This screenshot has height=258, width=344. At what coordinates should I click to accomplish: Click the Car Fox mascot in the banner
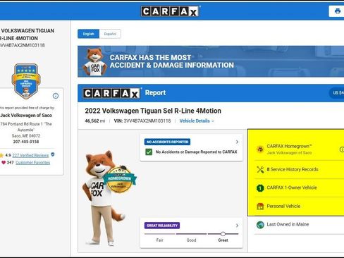click(95, 62)
